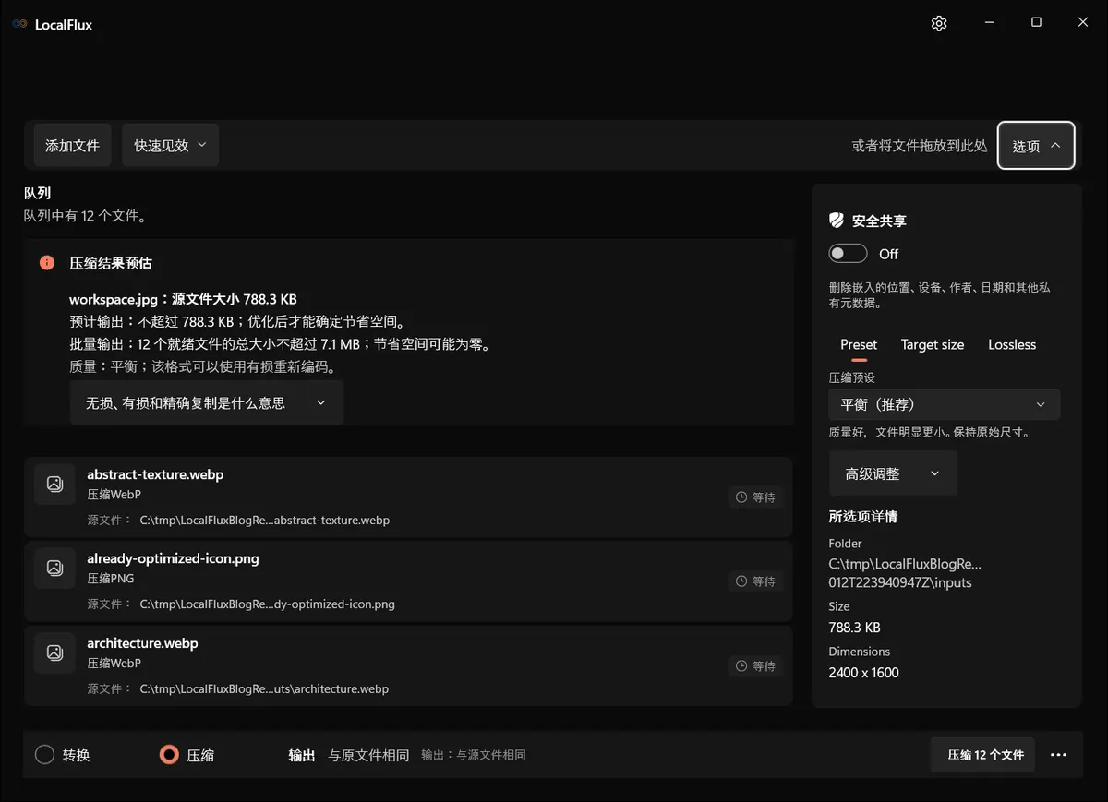This screenshot has height=802, width=1108.
Task: Click 与原文件相同 output setting
Action: [x=368, y=755]
